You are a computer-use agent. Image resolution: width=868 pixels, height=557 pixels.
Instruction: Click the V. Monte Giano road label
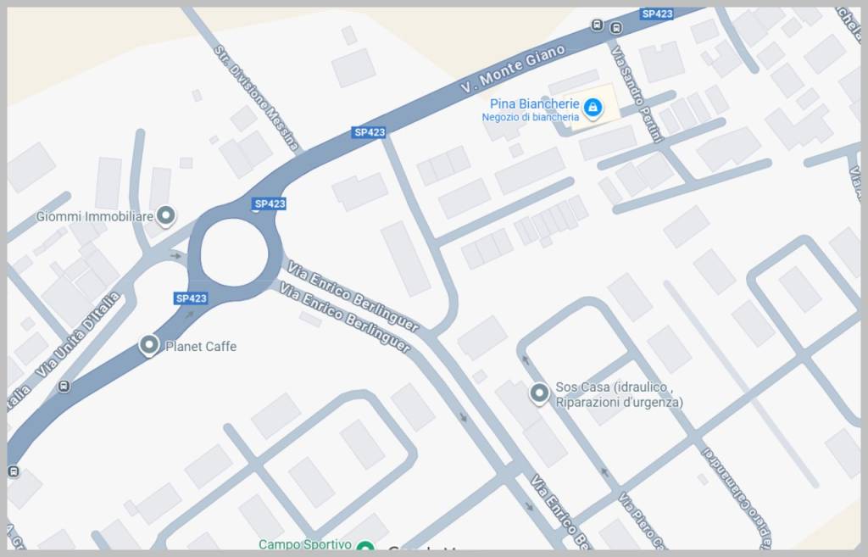pyautogui.click(x=513, y=69)
